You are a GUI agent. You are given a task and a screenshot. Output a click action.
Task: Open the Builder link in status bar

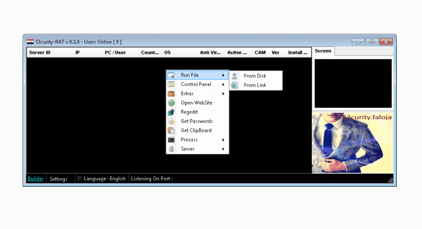pos(36,179)
